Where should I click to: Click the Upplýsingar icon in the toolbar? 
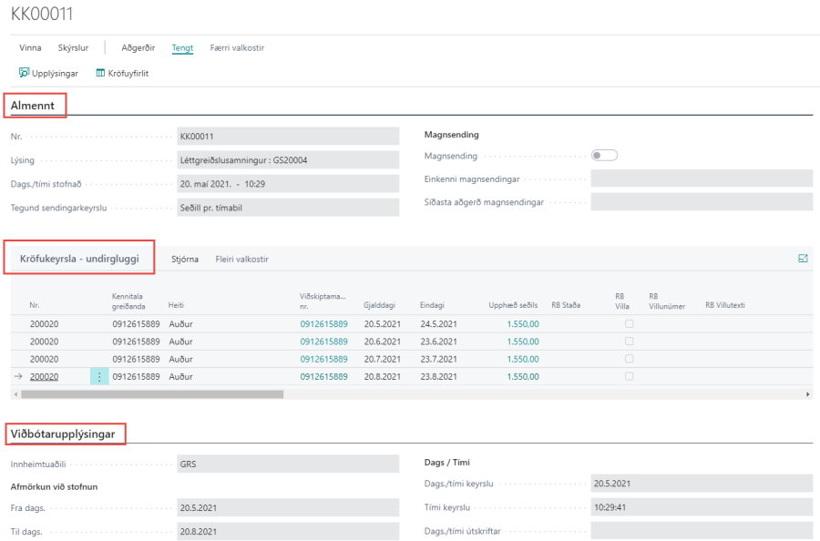24,73
